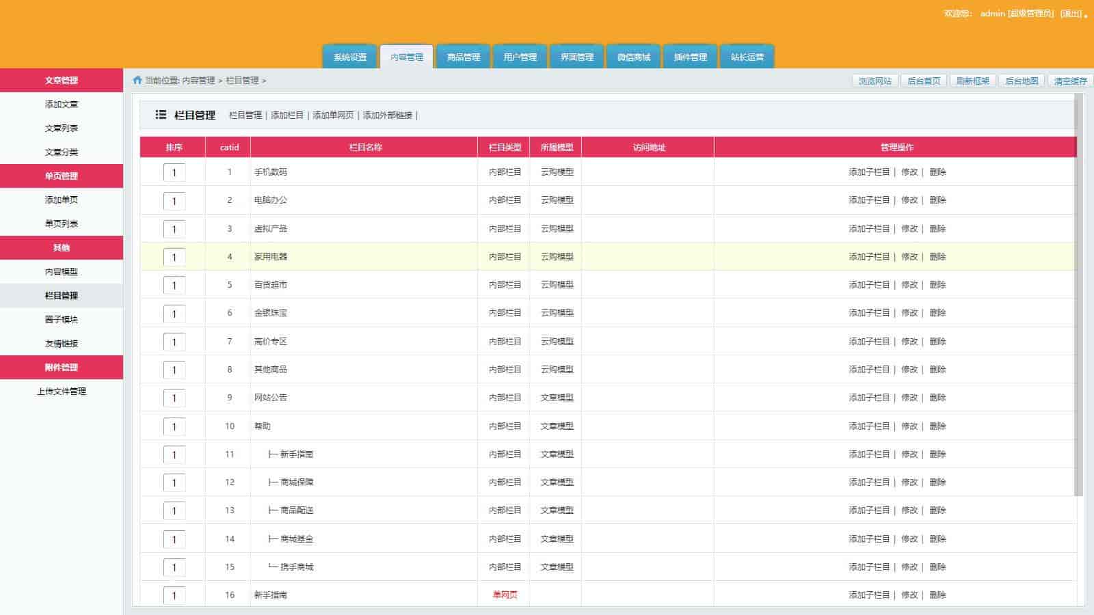Click the 清空缓存 button
The width and height of the screenshot is (1094, 615).
[1070, 81]
